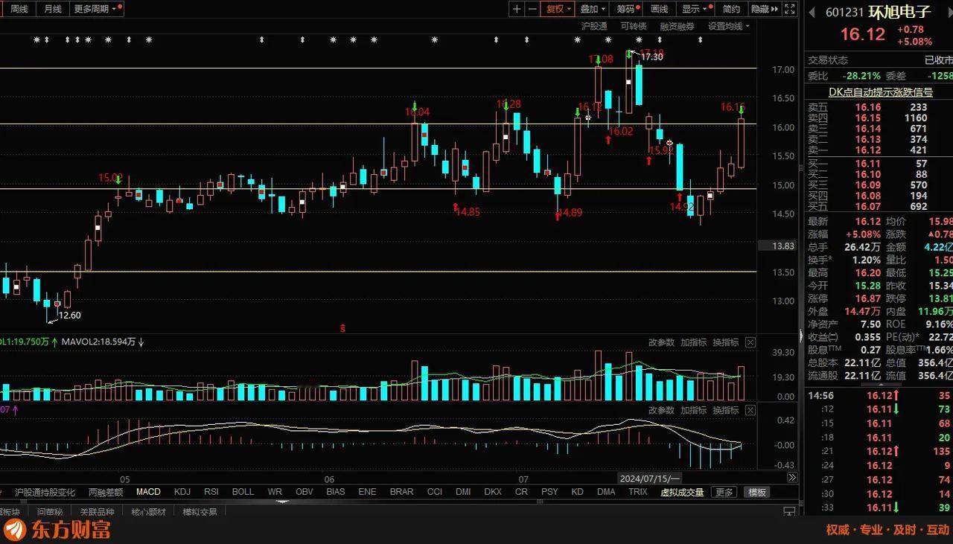Click double-arrow at timeline end
Image resolution: width=953 pixels, height=544 pixels.
(x=792, y=478)
